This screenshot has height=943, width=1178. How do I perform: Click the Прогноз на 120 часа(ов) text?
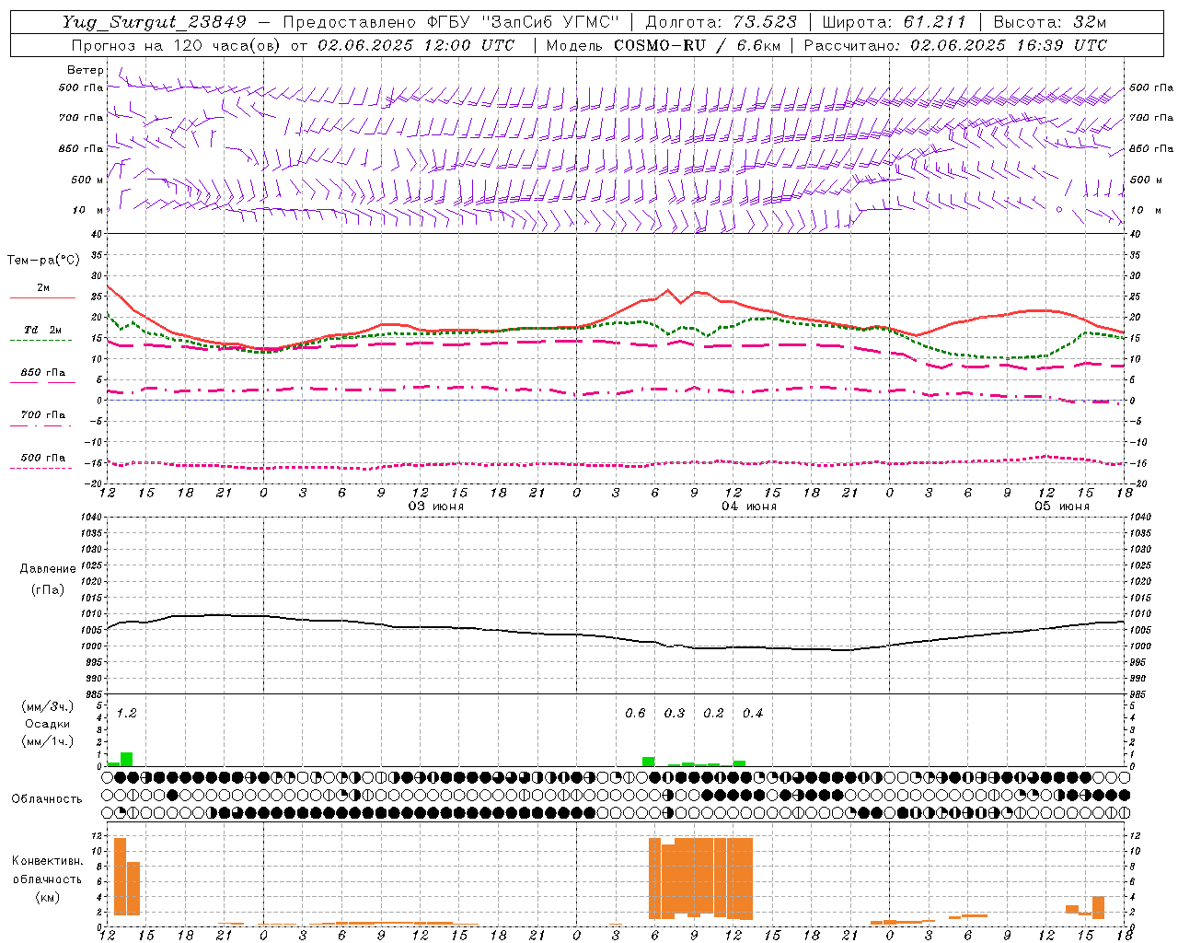click(x=177, y=45)
